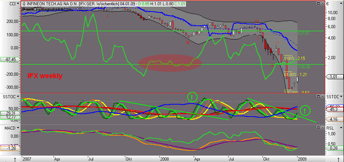Image resolution: width=344 pixels, height=162 pixels.
Task: Click the 127.57 green level label
Action: (x=304, y=33)
